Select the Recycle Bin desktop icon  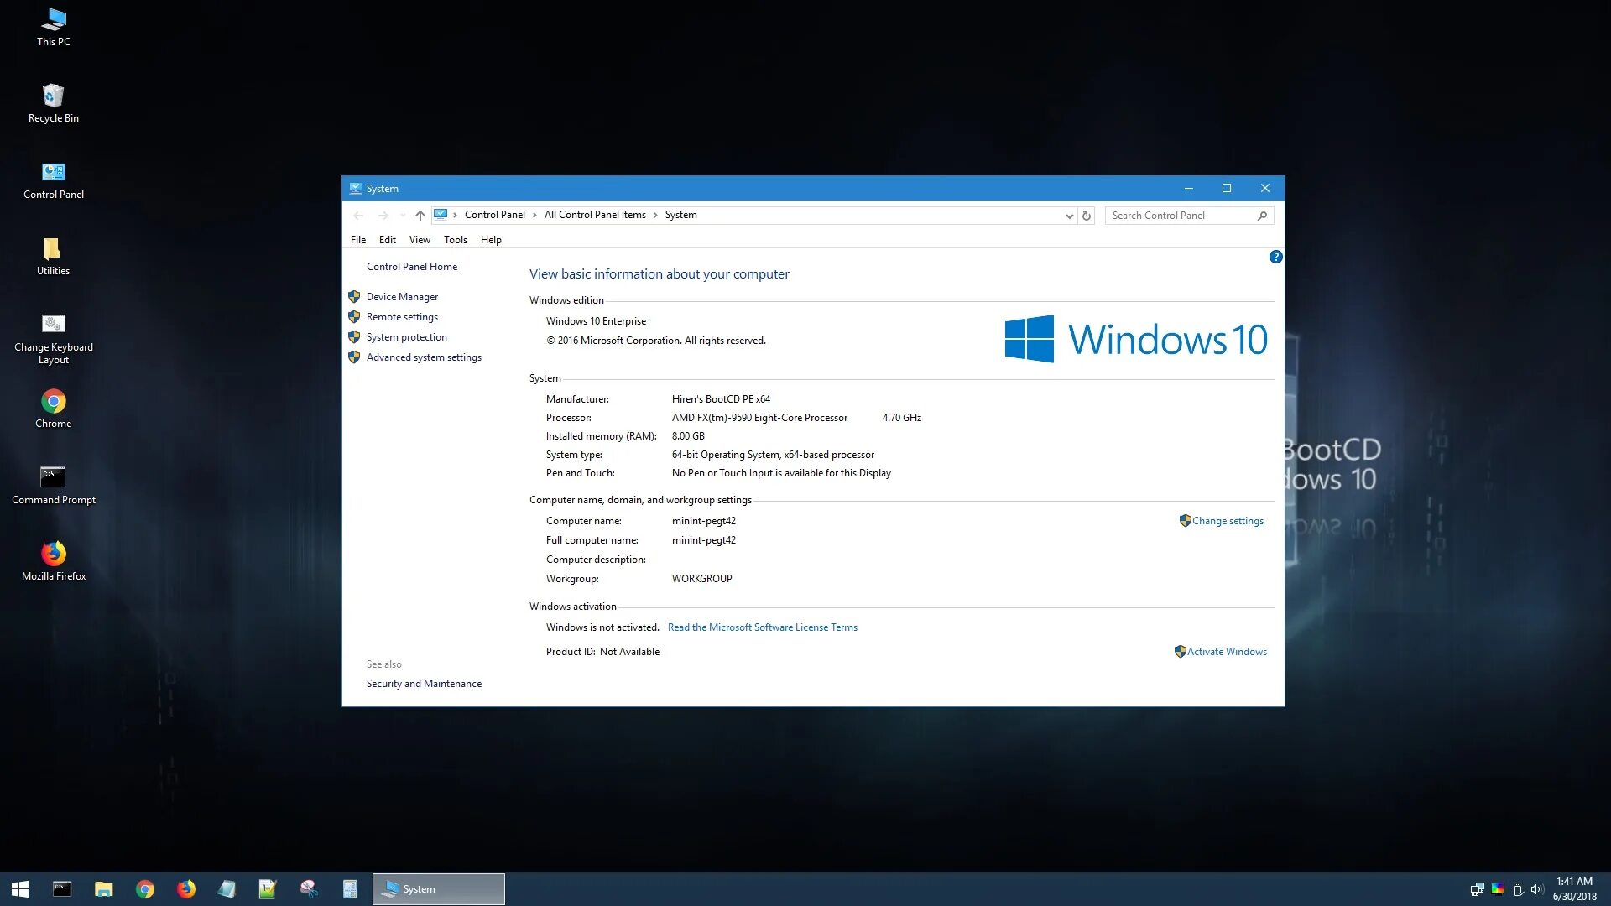click(x=53, y=103)
